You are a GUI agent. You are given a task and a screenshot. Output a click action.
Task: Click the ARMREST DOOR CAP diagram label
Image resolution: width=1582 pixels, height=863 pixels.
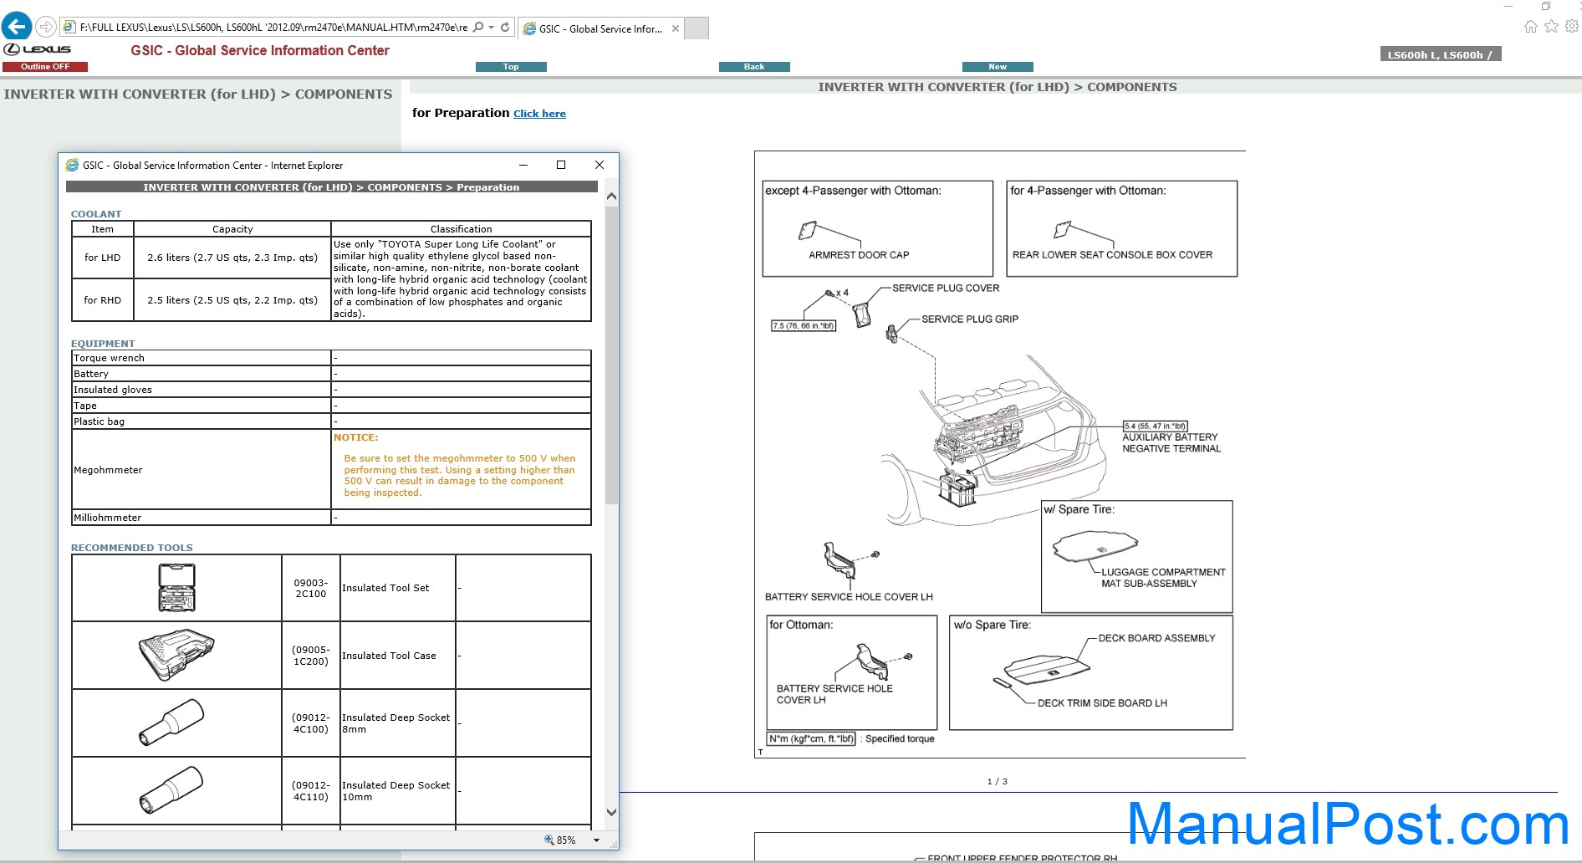859,255
